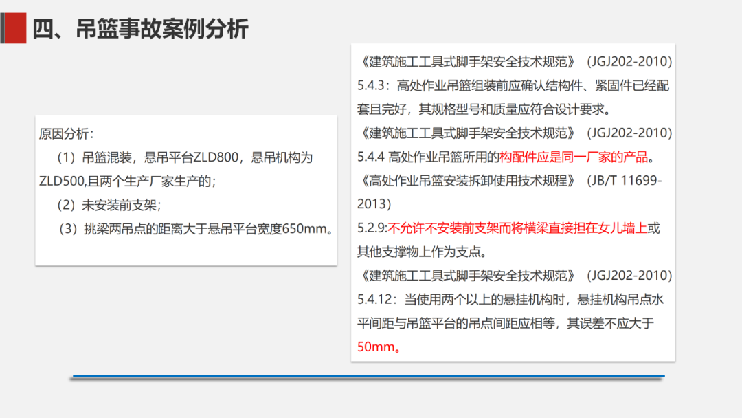
Task: Click the horizontal divider line at bottom
Action: [x=366, y=374]
